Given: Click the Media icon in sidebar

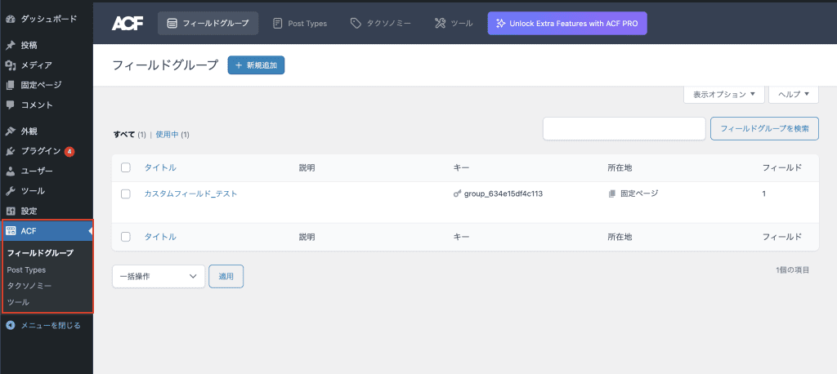Looking at the screenshot, I should (x=10, y=65).
